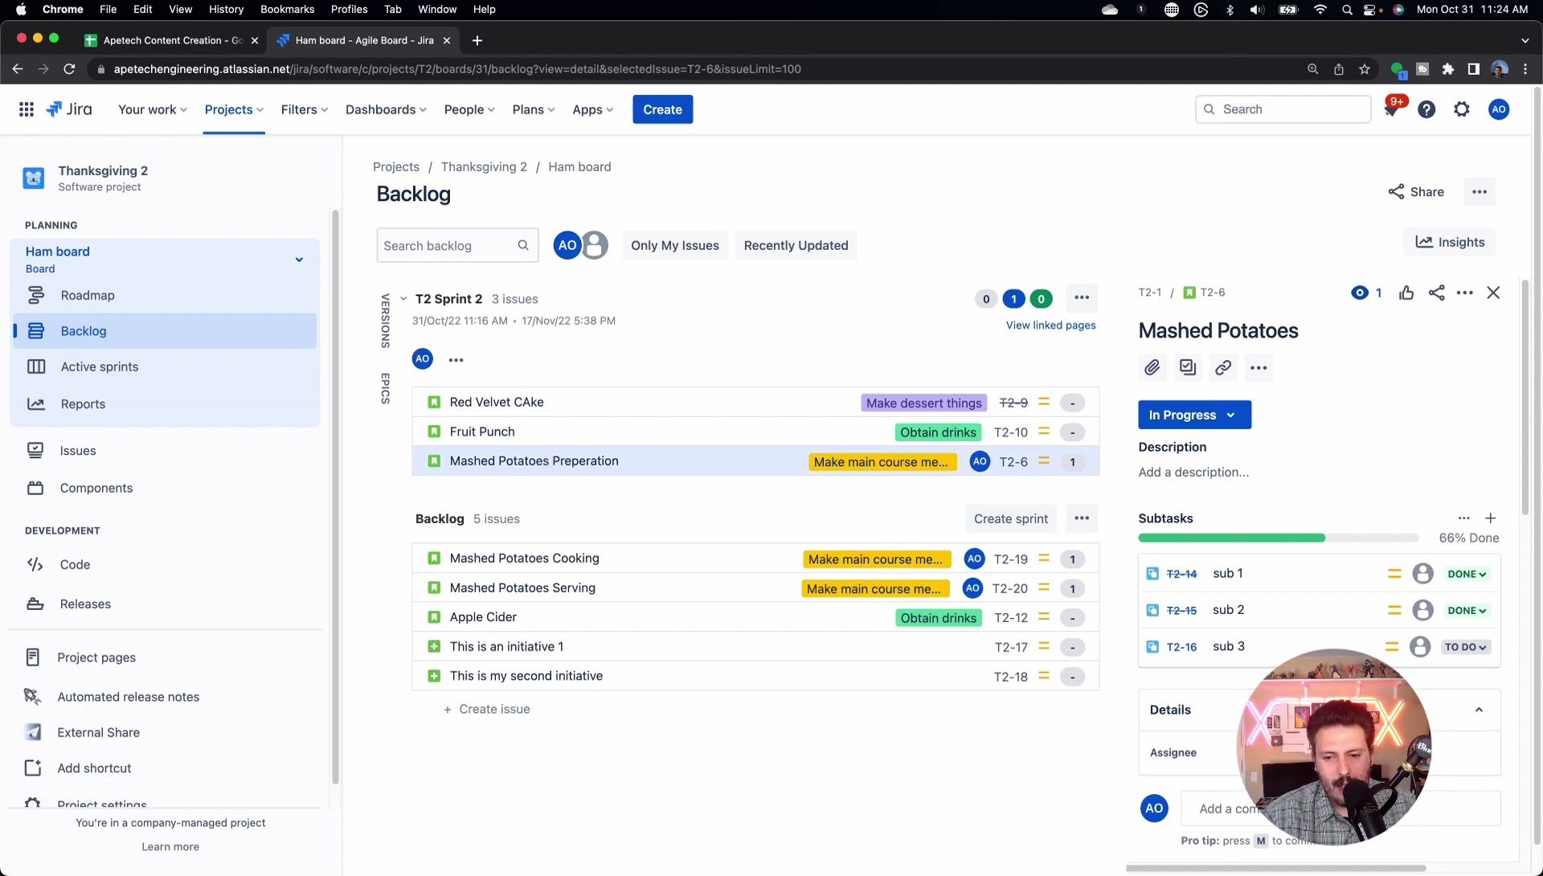Click Create issue in backlog
This screenshot has height=876, width=1543.
(487, 710)
